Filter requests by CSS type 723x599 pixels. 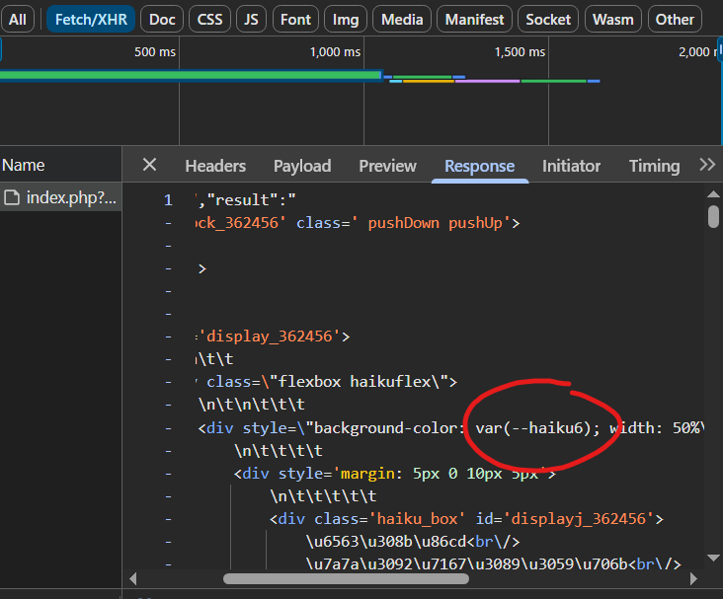[x=209, y=19]
